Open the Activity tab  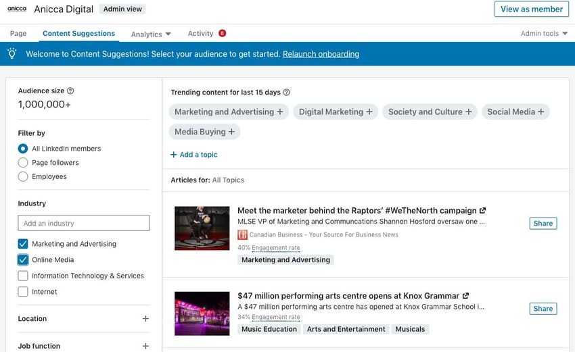click(201, 33)
